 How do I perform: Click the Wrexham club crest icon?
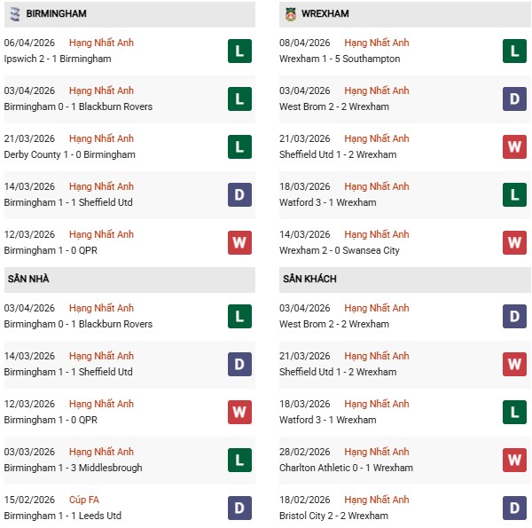coord(290,14)
